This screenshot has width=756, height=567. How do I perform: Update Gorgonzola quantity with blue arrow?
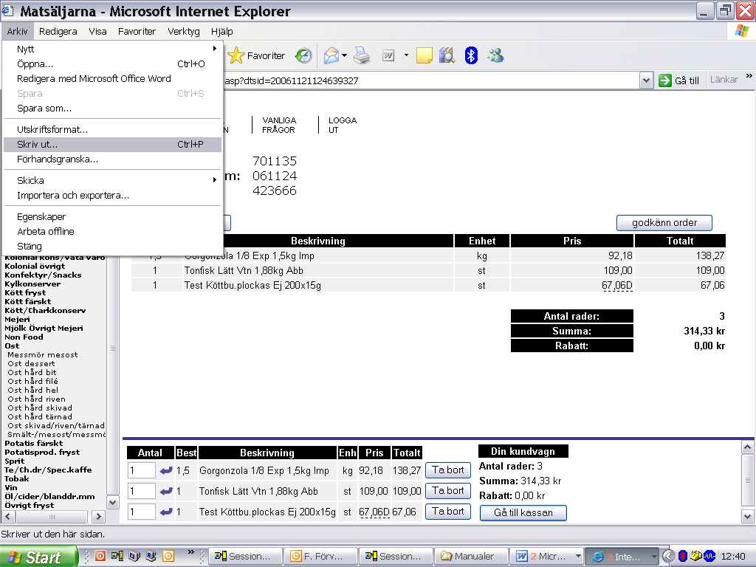[166, 470]
